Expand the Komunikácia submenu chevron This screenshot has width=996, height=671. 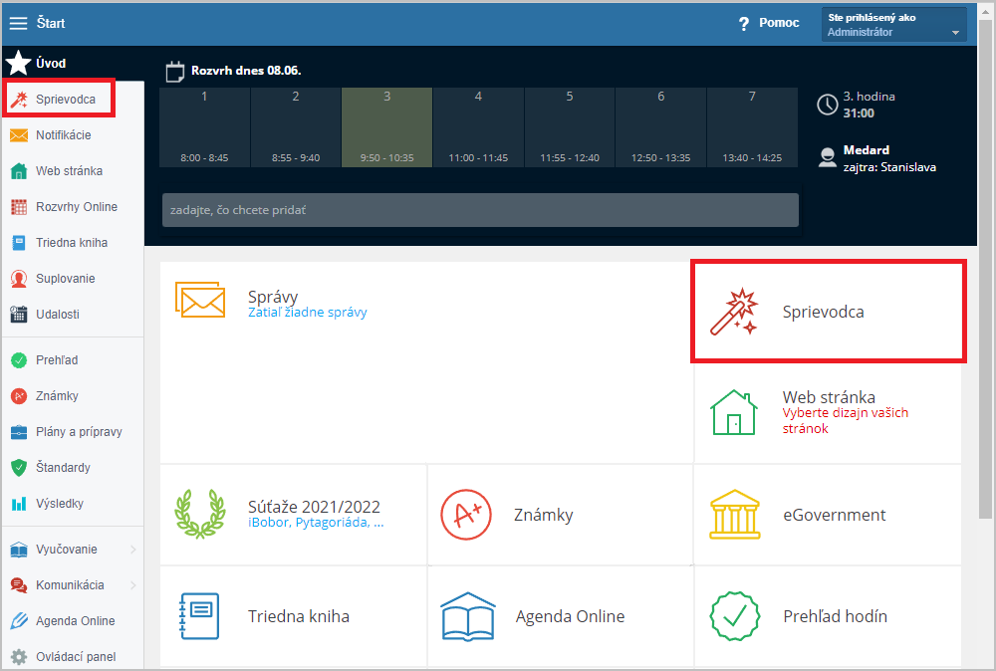132,585
